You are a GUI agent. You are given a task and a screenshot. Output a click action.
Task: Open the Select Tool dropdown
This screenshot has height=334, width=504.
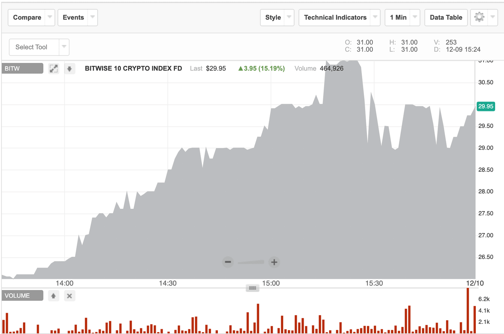click(x=64, y=47)
